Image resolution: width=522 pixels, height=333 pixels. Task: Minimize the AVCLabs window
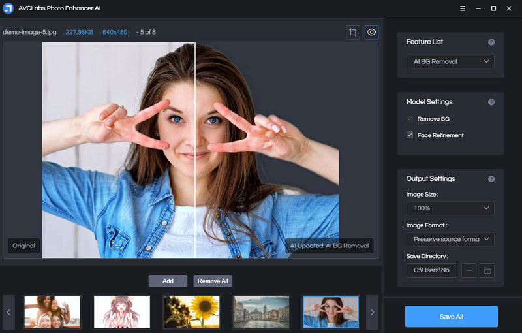click(x=478, y=8)
